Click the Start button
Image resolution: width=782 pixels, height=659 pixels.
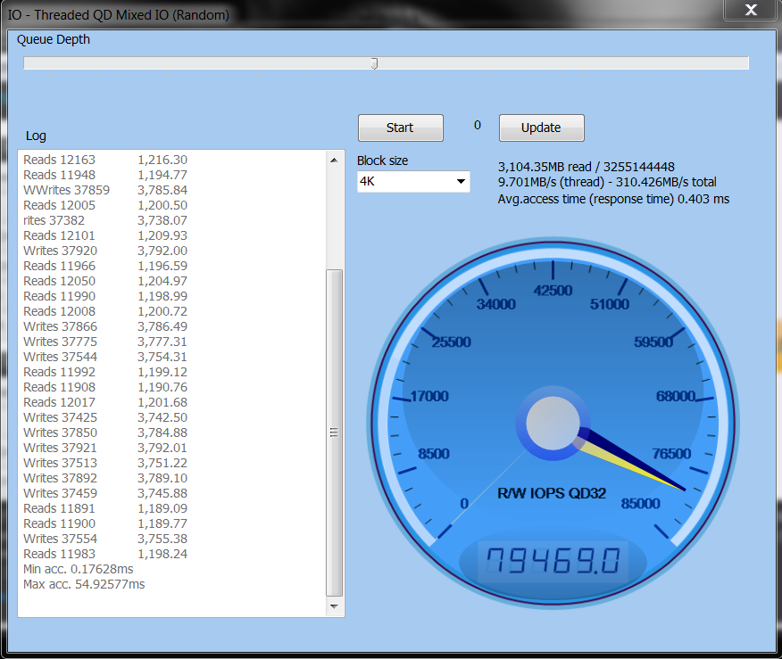[400, 128]
